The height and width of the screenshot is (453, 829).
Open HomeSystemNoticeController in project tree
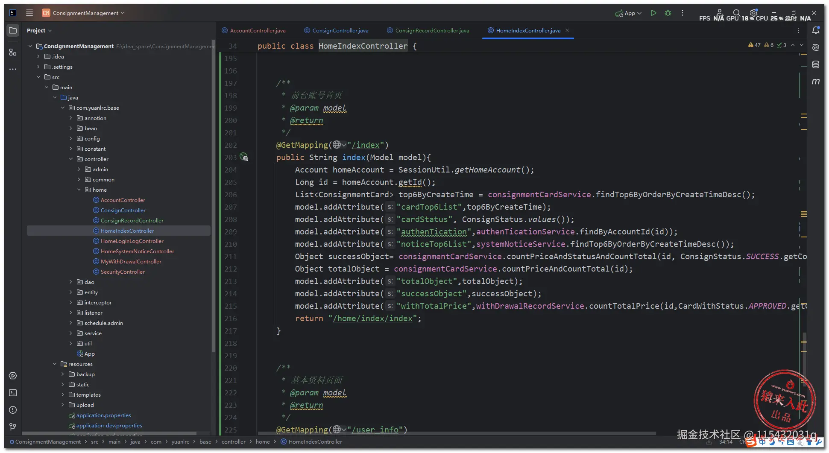click(137, 251)
